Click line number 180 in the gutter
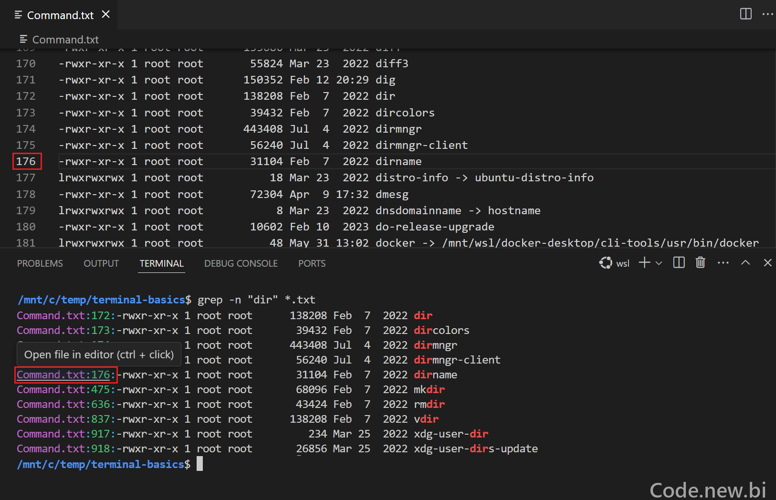 coord(26,227)
